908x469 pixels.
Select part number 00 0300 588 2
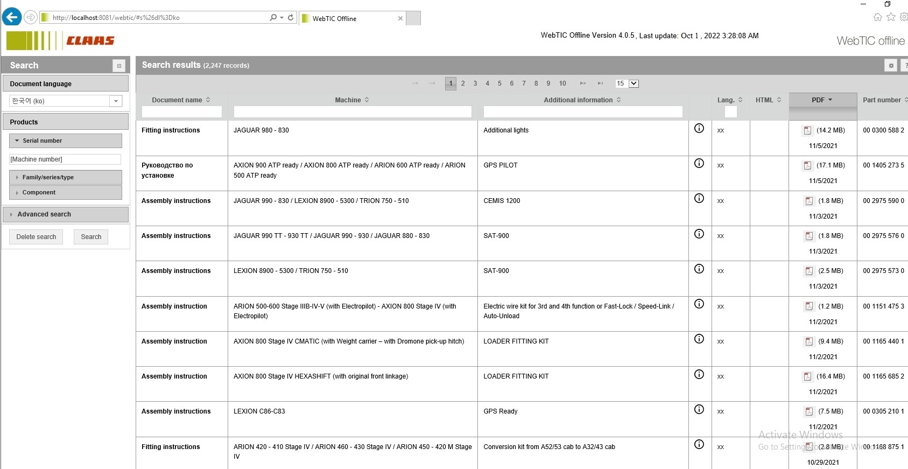coord(883,130)
